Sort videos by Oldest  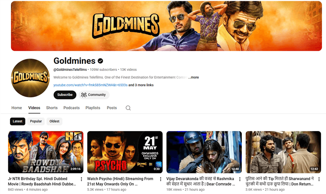[x=54, y=121]
